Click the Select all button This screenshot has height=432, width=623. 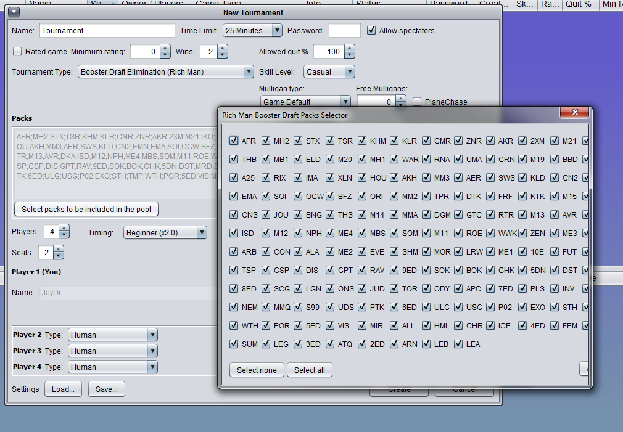(310, 370)
